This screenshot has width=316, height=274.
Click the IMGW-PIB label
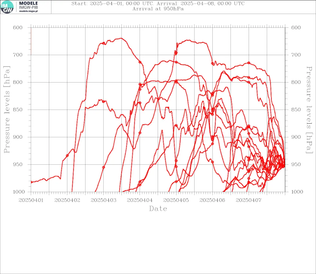click(28, 7)
